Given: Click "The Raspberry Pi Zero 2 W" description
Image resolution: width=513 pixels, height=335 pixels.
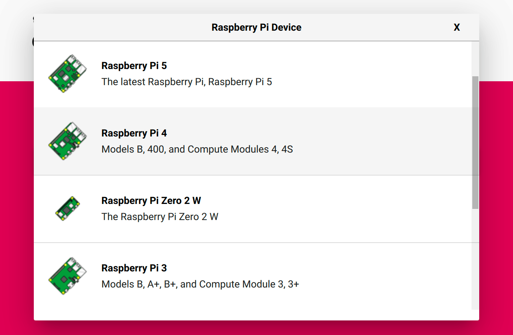Looking at the screenshot, I should tap(160, 217).
